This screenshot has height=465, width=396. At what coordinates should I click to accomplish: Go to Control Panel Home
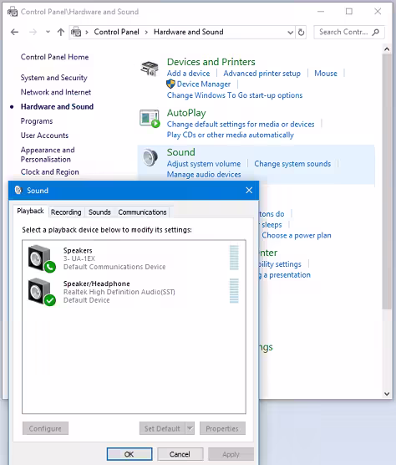[54, 57]
